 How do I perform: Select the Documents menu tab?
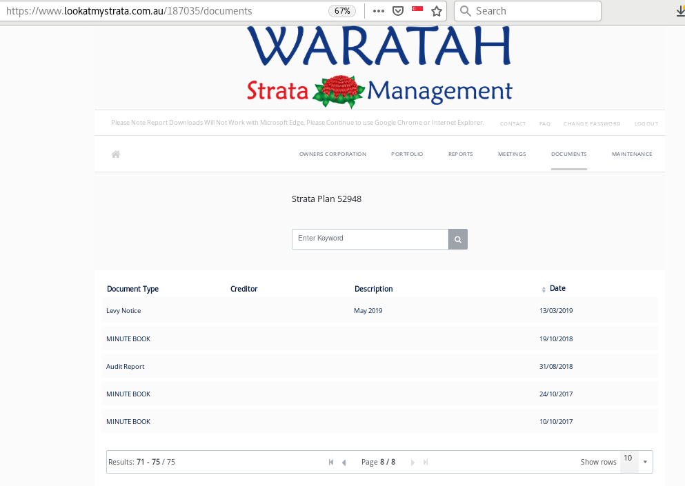pyautogui.click(x=569, y=154)
